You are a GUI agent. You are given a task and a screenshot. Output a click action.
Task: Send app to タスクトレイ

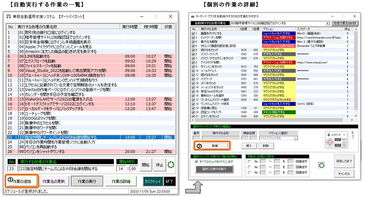click(x=153, y=181)
